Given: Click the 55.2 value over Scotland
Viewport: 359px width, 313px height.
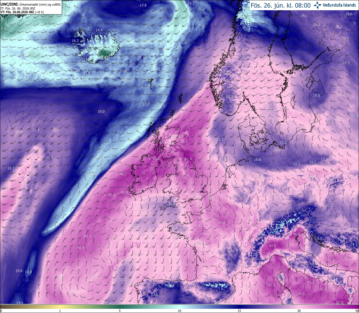Looking at the screenshot, I should (185, 141).
